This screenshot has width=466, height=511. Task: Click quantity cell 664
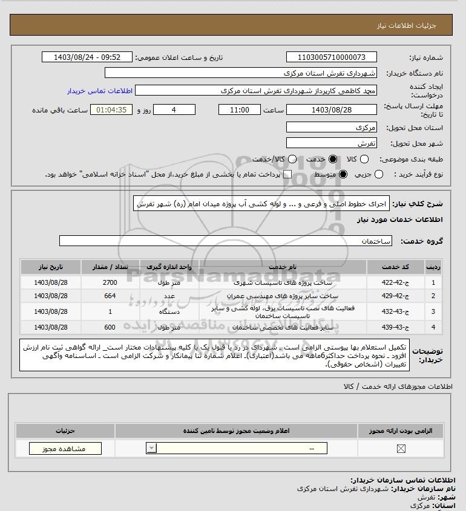coord(110,296)
